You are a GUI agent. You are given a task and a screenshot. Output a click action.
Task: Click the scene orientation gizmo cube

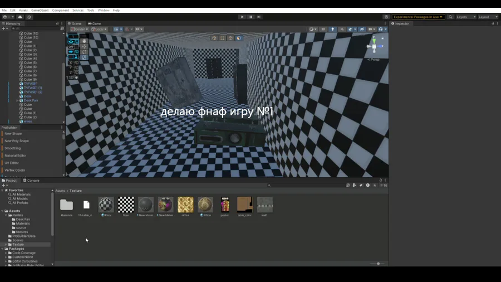[x=374, y=47]
